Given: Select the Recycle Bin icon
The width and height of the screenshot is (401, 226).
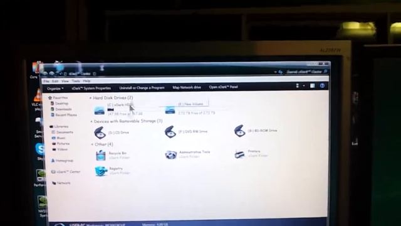Looking at the screenshot, I should (x=100, y=155).
